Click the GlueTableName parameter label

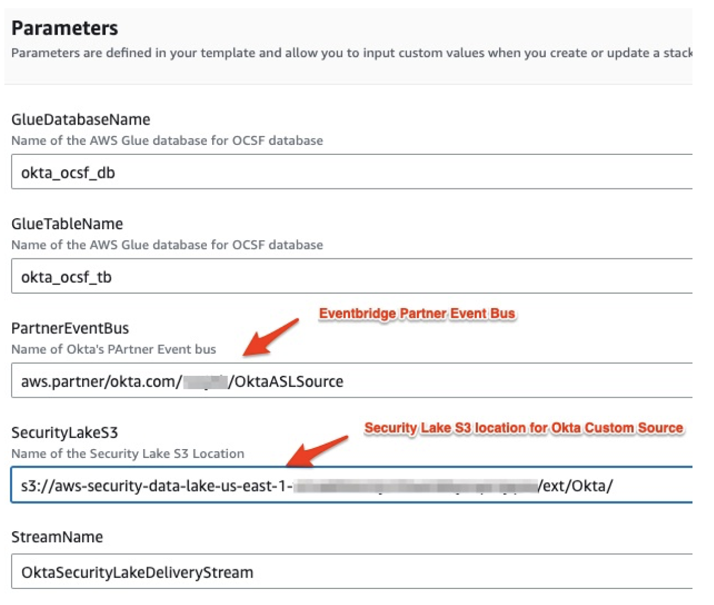(x=67, y=224)
